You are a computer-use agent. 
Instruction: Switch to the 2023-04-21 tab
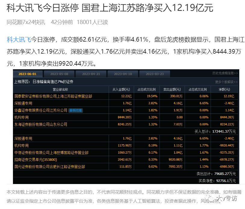click(x=91, y=74)
